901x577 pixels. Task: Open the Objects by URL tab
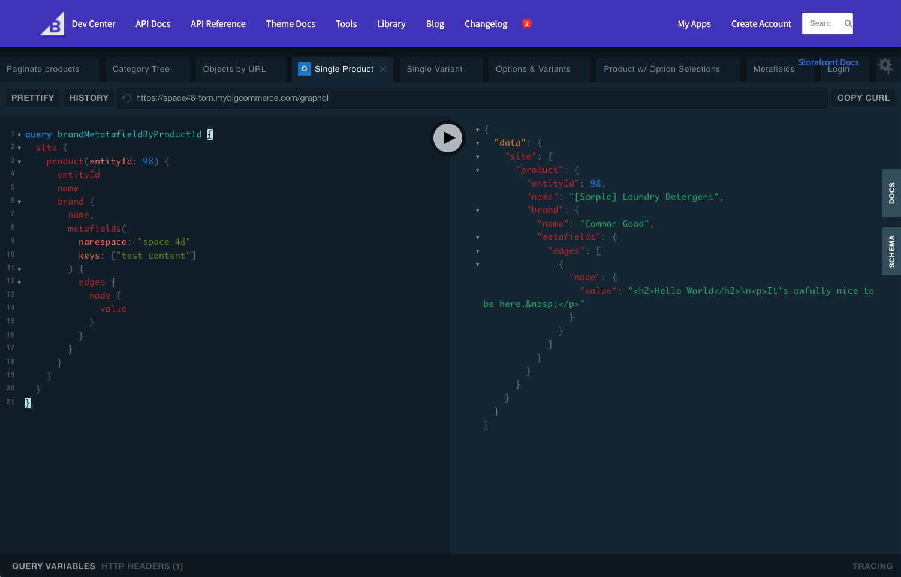tap(240, 69)
